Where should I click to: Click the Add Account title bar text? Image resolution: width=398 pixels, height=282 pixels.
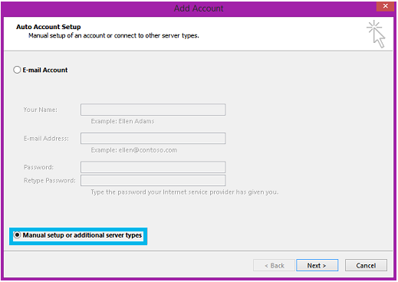click(x=199, y=8)
